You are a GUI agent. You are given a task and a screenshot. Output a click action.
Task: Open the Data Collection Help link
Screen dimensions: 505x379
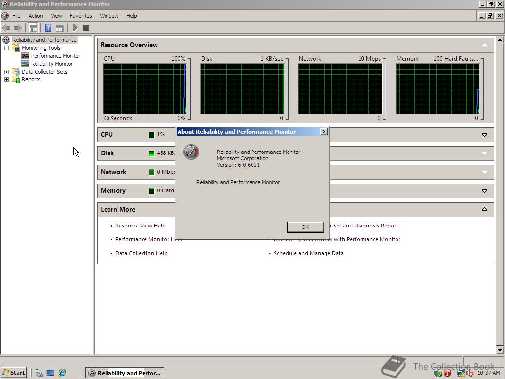coord(142,253)
